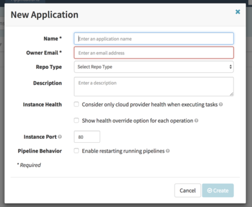Viewport: 252px width, 207px height.
Task: Click the Repo Type label
Action: click(49, 67)
